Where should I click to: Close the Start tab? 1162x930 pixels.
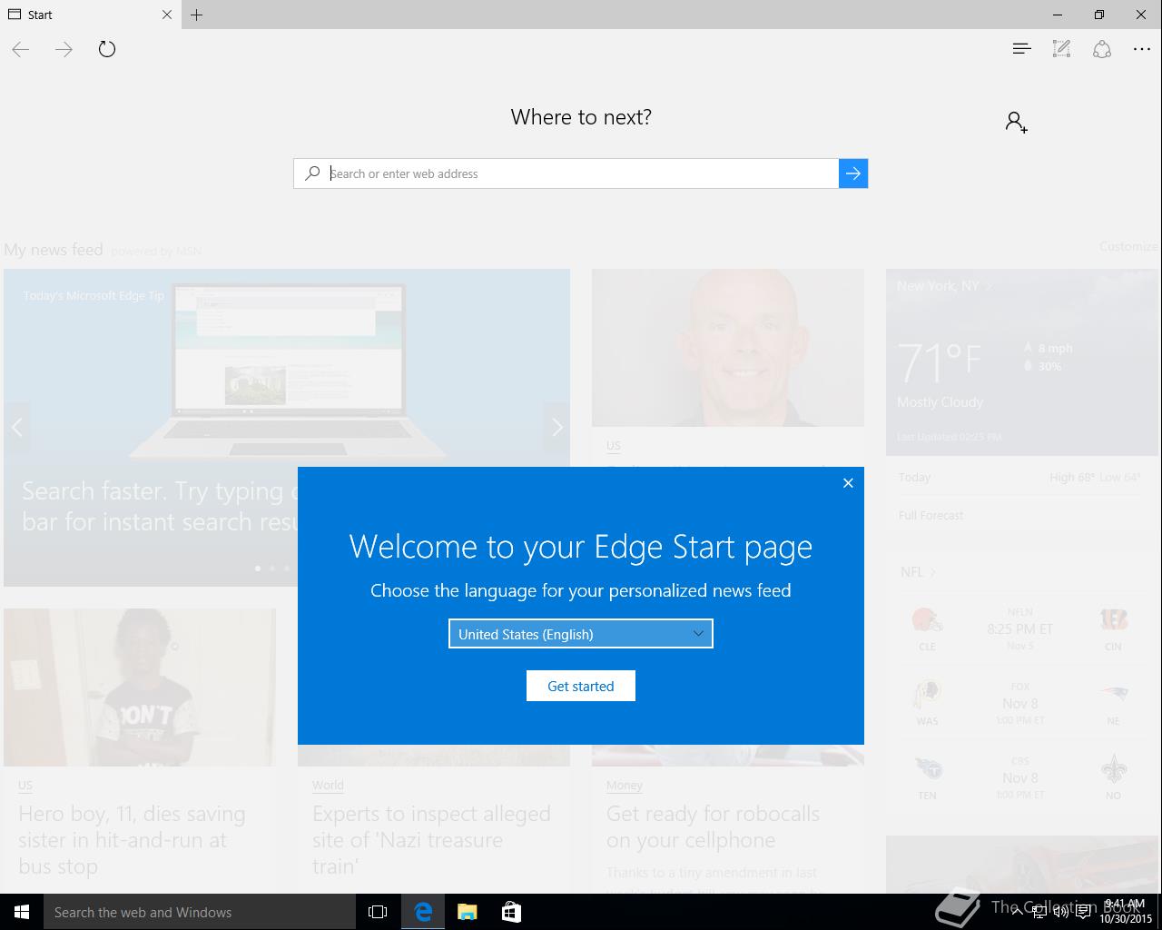pyautogui.click(x=167, y=15)
